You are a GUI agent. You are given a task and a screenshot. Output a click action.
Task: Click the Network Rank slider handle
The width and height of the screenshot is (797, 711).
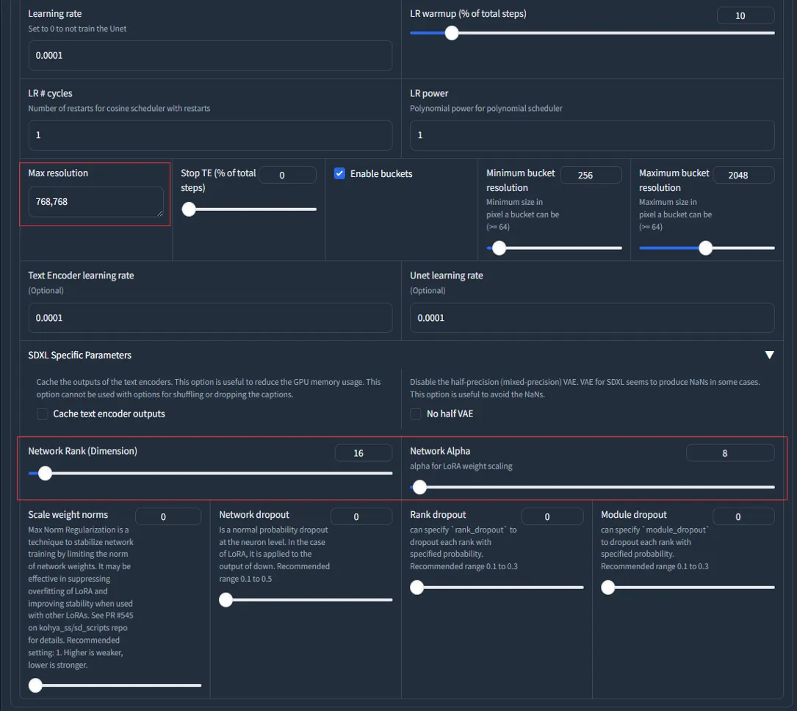(x=45, y=474)
